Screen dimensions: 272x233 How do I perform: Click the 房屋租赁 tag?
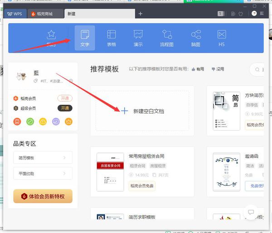pyautogui.click(x=158, y=166)
